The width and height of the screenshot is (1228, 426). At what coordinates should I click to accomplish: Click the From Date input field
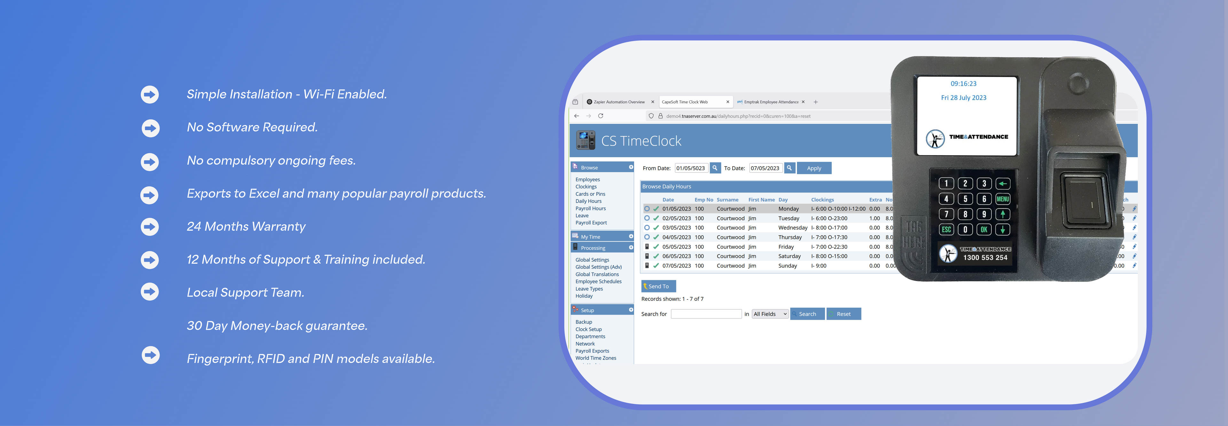(691, 168)
